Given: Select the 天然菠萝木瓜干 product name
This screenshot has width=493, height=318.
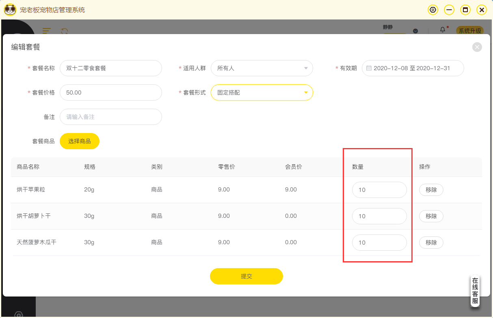Looking at the screenshot, I should [37, 242].
